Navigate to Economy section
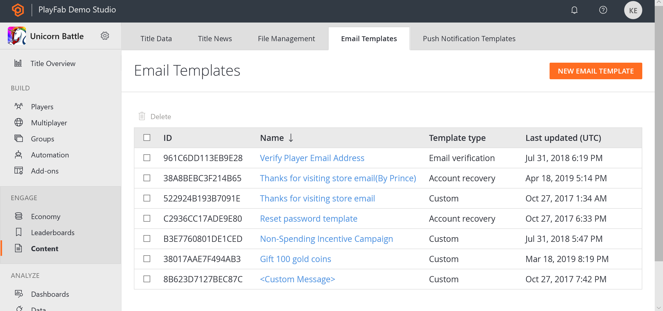Image resolution: width=663 pixels, height=311 pixels. pos(46,217)
